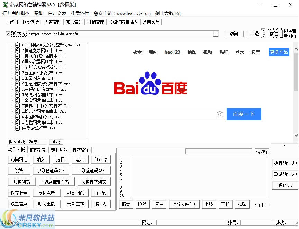Click the 执行动作(k) button

tap(285, 163)
